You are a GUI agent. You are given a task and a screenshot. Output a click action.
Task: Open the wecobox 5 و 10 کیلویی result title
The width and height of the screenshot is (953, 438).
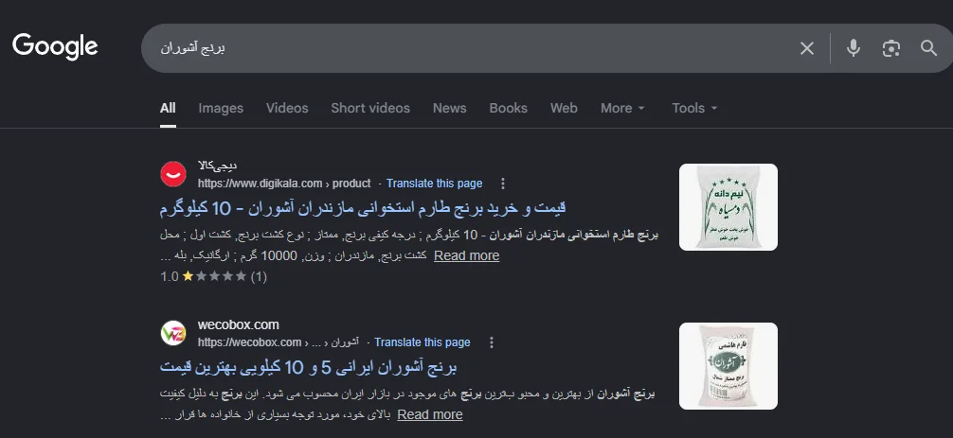(x=308, y=367)
